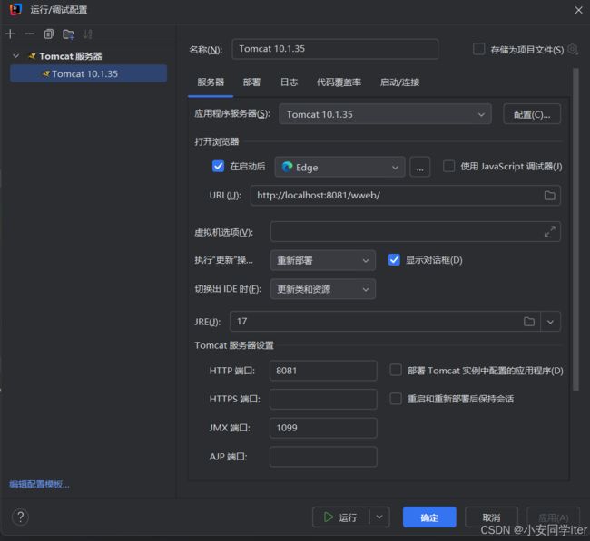Enable 使用 JavaScript 调试器 checkbox
590x541 pixels.
pos(448,166)
